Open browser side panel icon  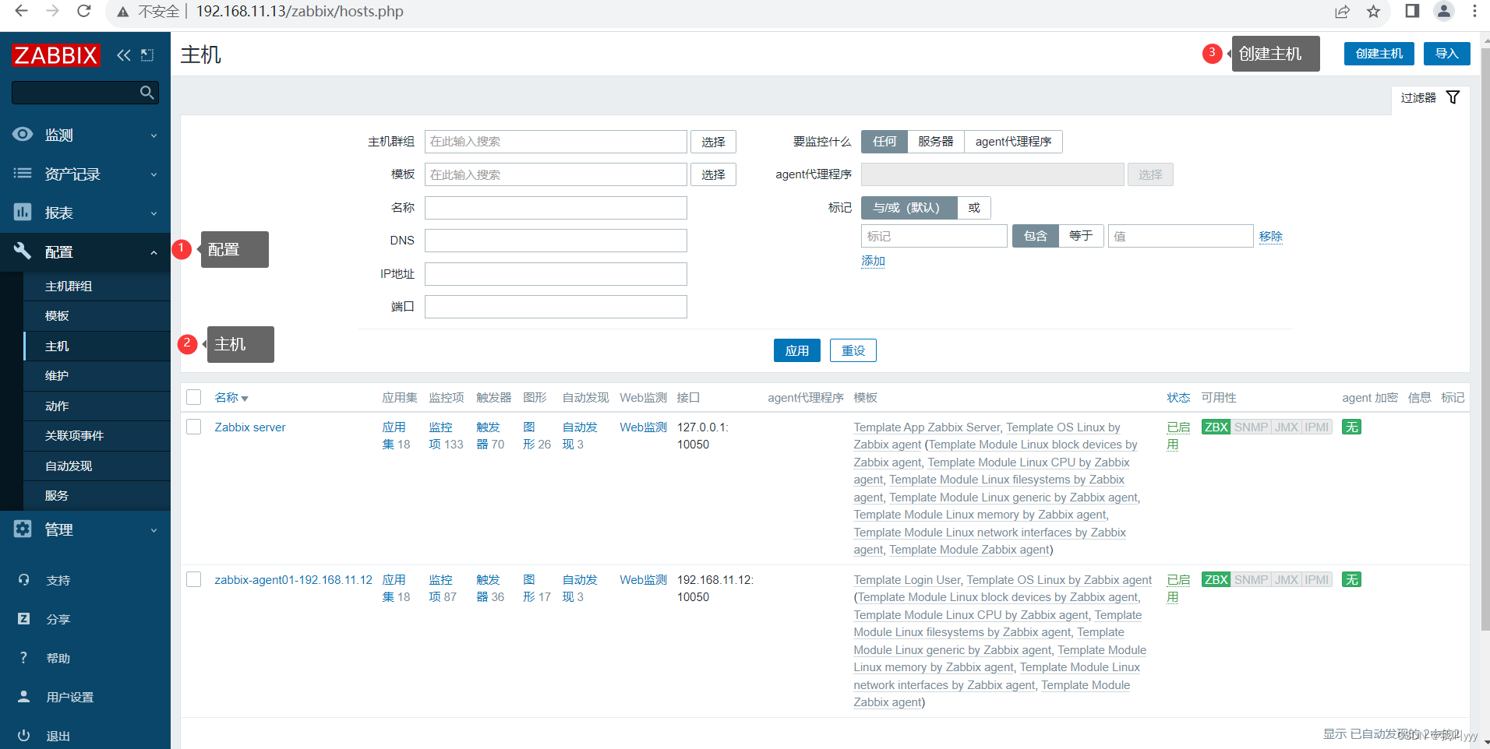click(x=1412, y=11)
